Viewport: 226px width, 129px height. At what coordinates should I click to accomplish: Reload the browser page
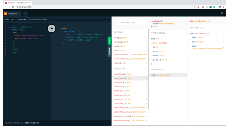[13, 7]
